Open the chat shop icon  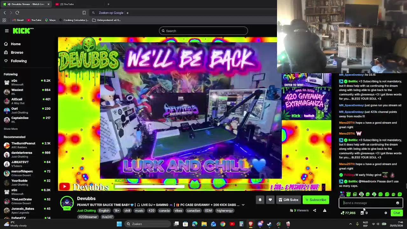click(x=362, y=213)
